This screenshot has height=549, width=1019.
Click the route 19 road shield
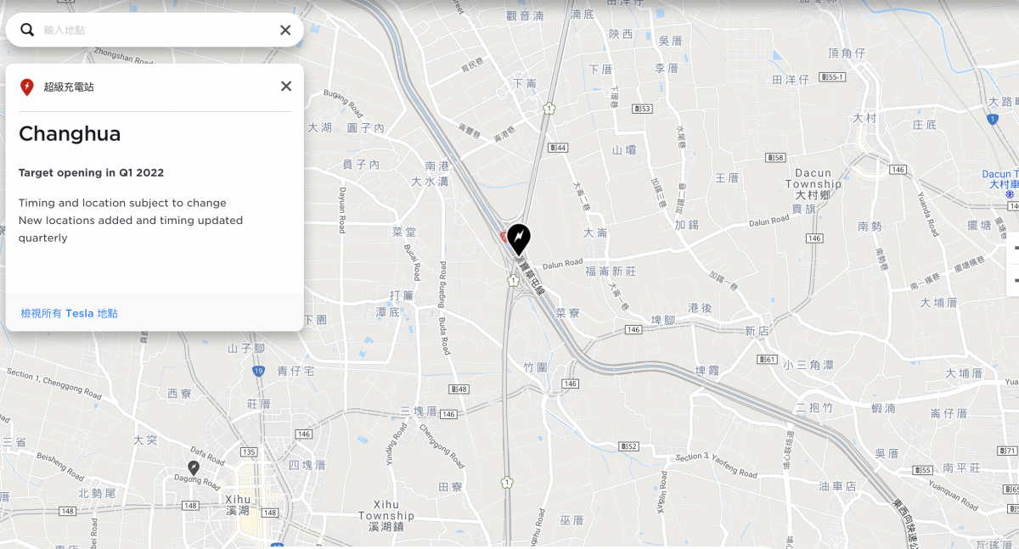tap(258, 371)
